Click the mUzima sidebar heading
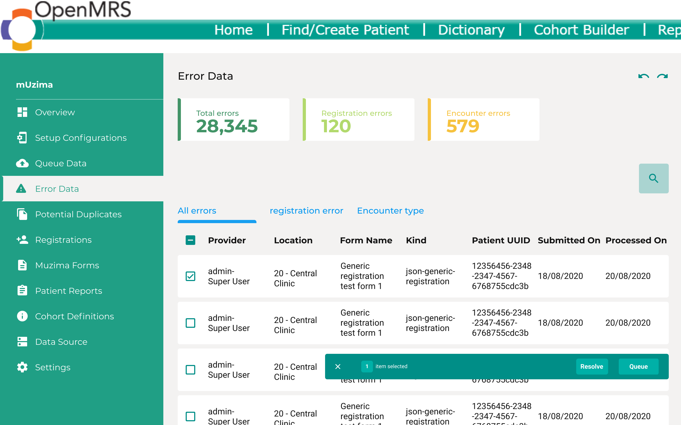681x425 pixels. (x=34, y=85)
